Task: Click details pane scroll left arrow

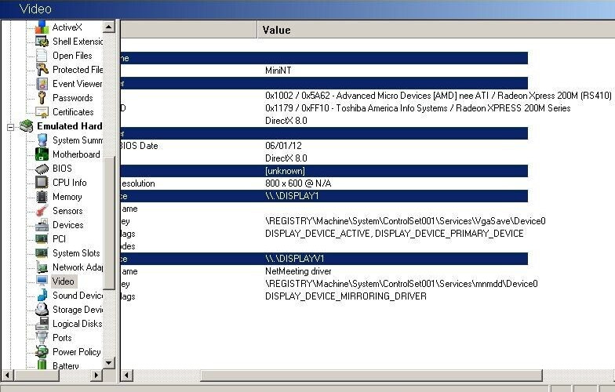Action: point(126,375)
